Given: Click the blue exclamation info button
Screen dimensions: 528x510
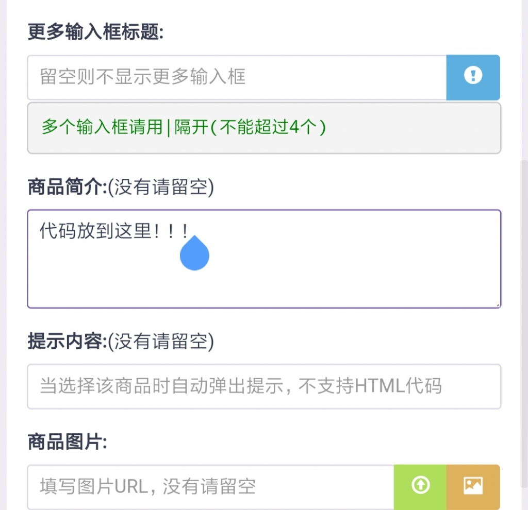Looking at the screenshot, I should tap(473, 77).
